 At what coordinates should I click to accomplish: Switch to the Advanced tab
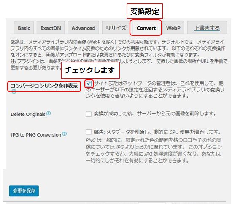[x=84, y=28]
